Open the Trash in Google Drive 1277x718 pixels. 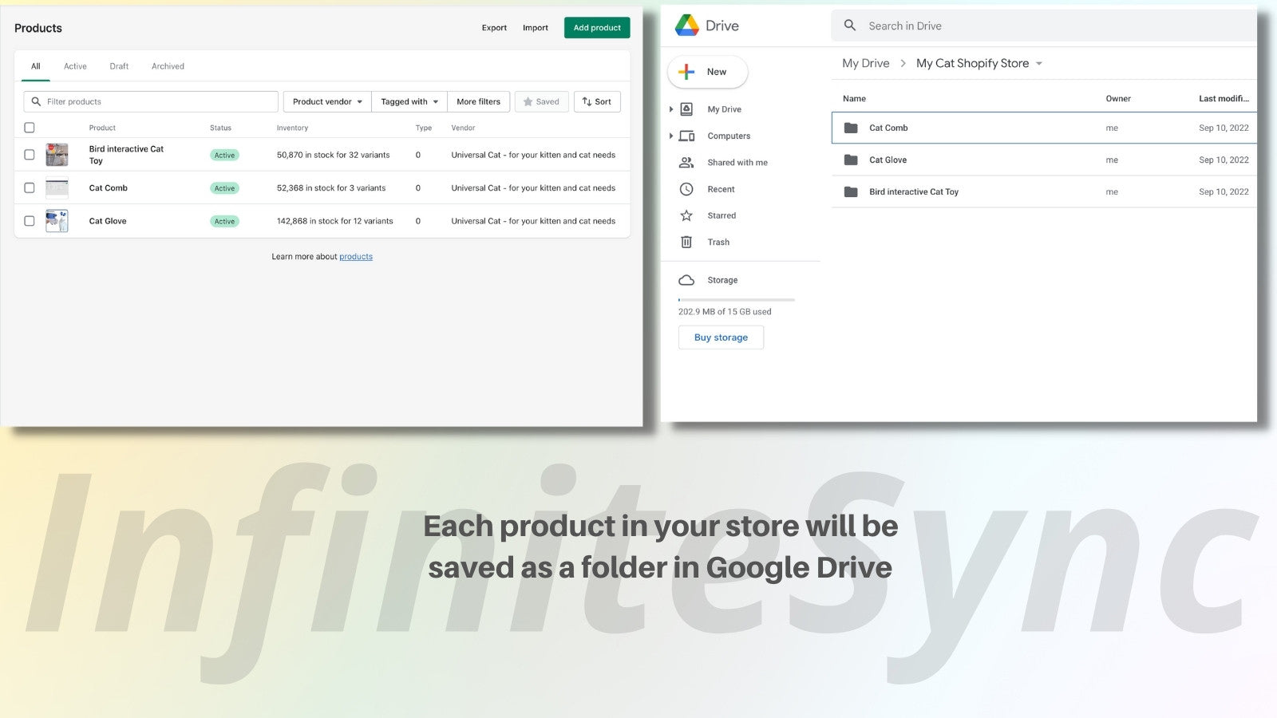click(x=717, y=242)
